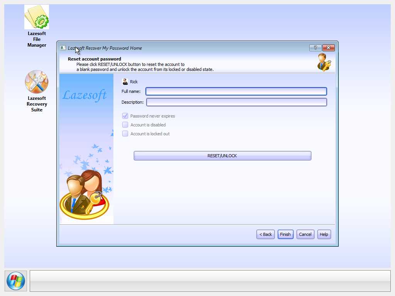This screenshot has width=395, height=296.
Task: Cancel the password reset wizard
Action: pos(306,234)
